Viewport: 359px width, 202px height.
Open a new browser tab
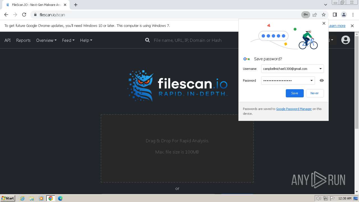[x=76, y=5]
